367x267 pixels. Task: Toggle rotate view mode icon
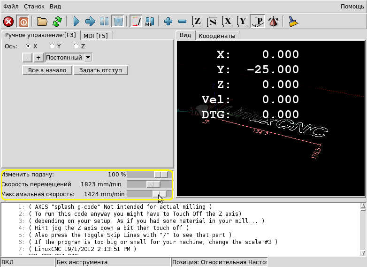[273, 22]
